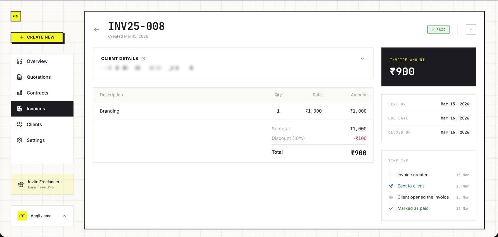Open the Overview page
Image resolution: width=498 pixels, height=237 pixels.
pos(42,61)
